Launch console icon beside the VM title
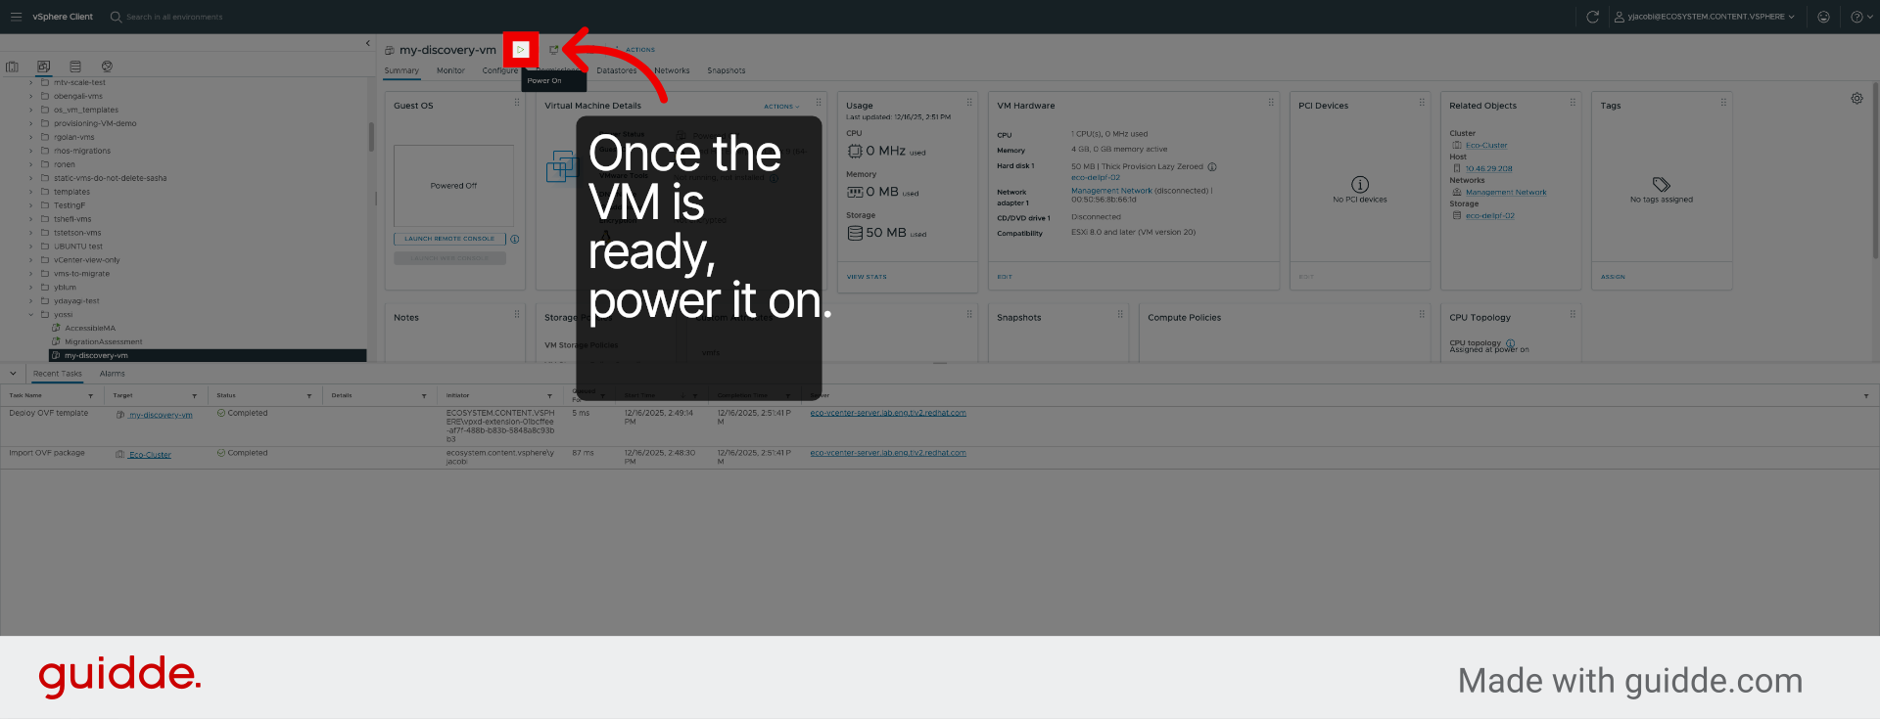1880x719 pixels. (553, 50)
